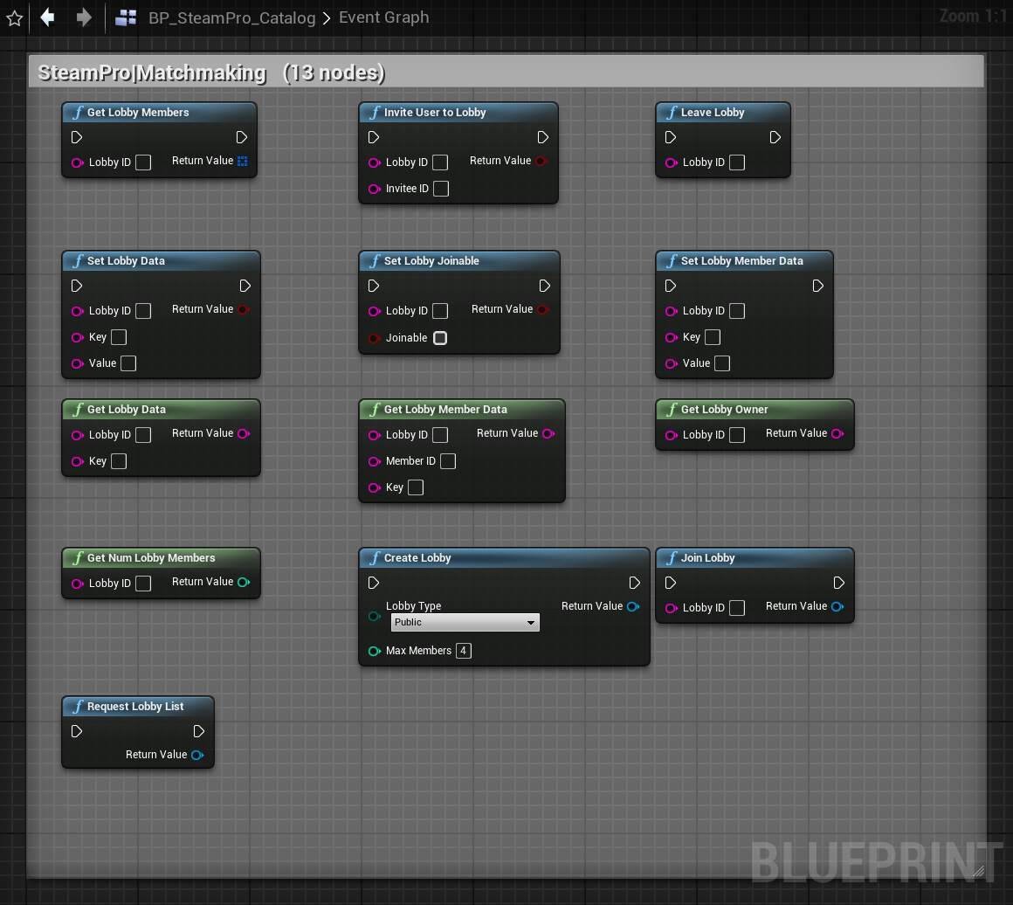The image size is (1013, 905).
Task: Click exec input pin on Get Lobby Members
Action: coord(77,137)
